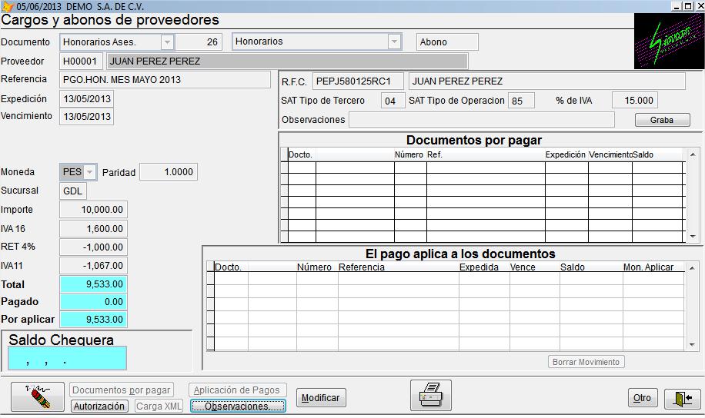Click the Observaciones button
Image resolution: width=705 pixels, height=418 pixels.
click(237, 406)
